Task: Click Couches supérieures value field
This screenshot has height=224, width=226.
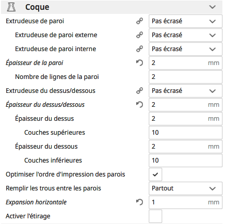Action: 185,133
